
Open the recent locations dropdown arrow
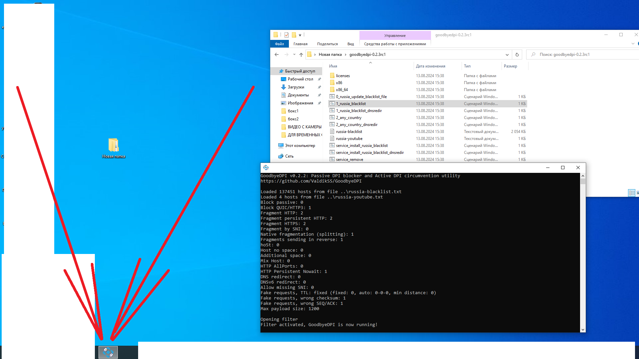point(294,55)
